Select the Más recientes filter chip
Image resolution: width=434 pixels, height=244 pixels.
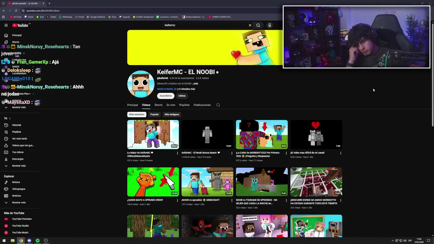137,115
